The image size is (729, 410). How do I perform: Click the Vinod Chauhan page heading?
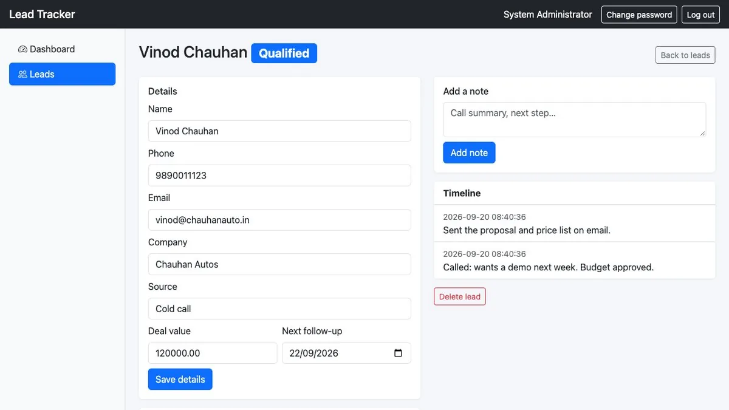coord(193,52)
